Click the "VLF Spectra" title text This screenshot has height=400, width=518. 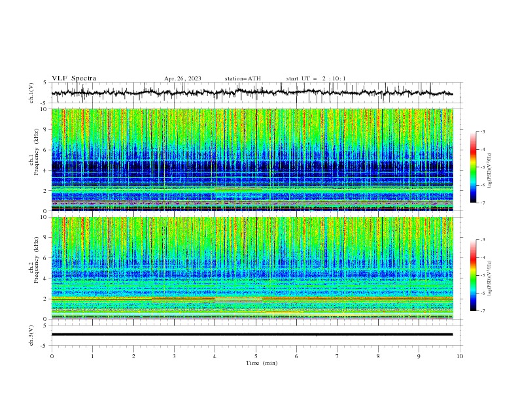click(x=74, y=78)
